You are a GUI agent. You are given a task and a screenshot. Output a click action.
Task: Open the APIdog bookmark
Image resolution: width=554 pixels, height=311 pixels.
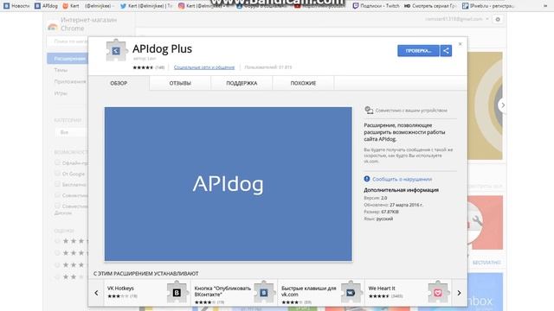(x=46, y=6)
